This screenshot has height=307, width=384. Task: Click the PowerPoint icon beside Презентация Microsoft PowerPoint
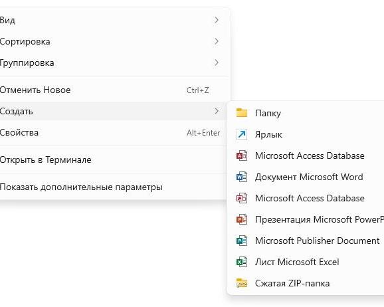[242, 219]
